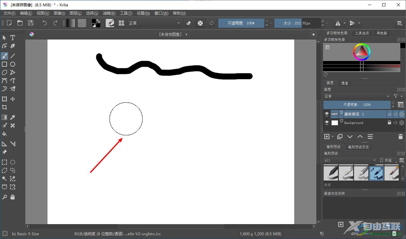Undo the last action
This screenshot has height=239, width=406.
click(x=45, y=23)
